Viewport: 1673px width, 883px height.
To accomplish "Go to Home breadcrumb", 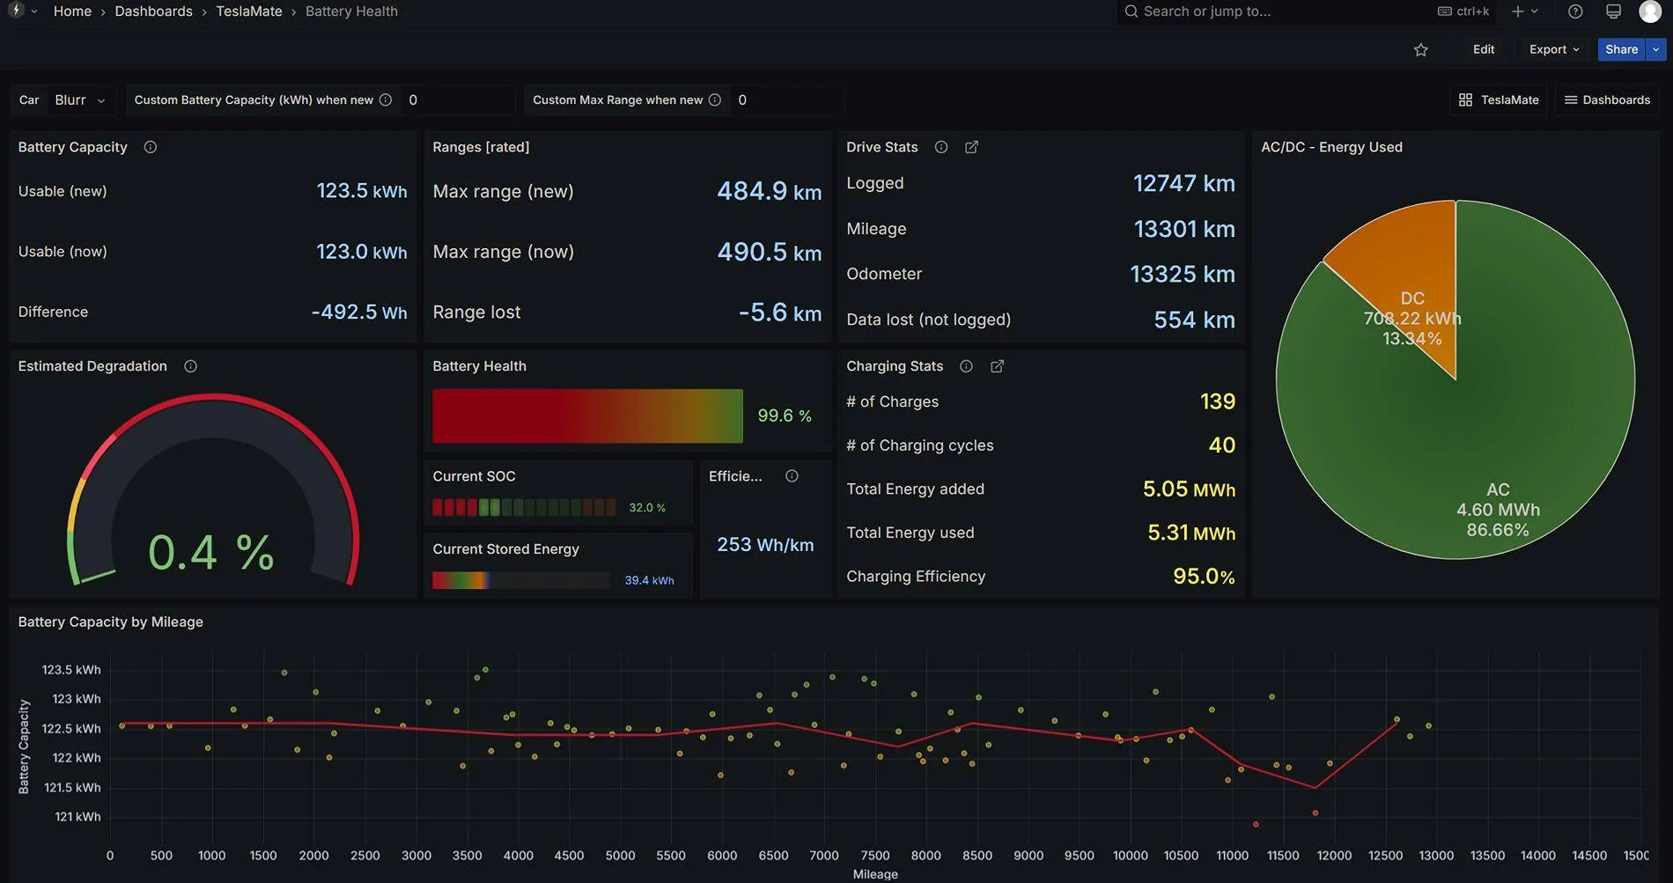I will click(72, 11).
